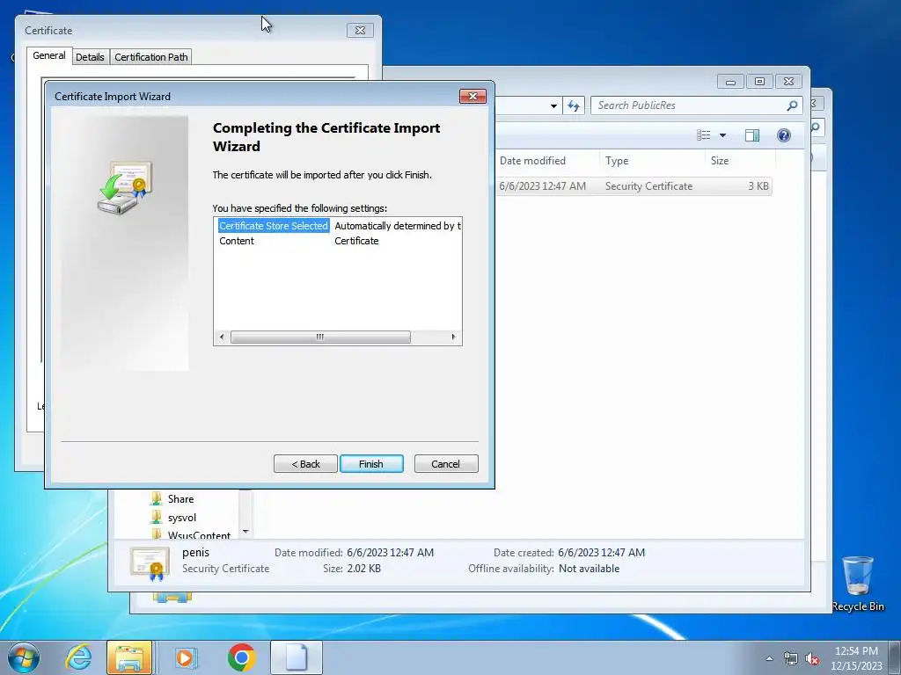
Task: Minimize the PublicRes Explorer window
Action: pos(730,82)
